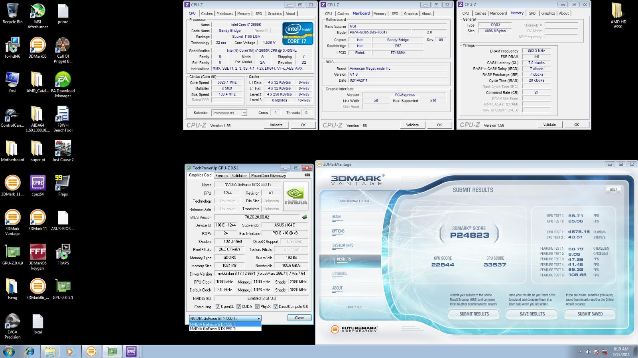The height and width of the screenshot is (358, 638).
Task: Launch Just Cause 2 shortcut
Action: (63, 151)
